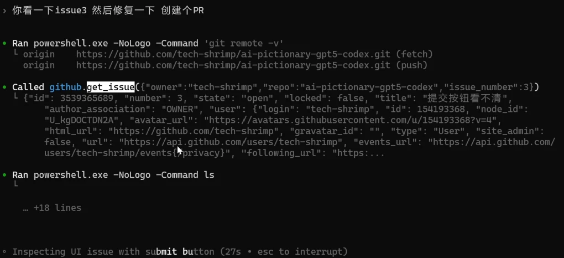The height and width of the screenshot is (258, 564).
Task: Click the 'git remote -v' command text
Action: tap(244, 44)
